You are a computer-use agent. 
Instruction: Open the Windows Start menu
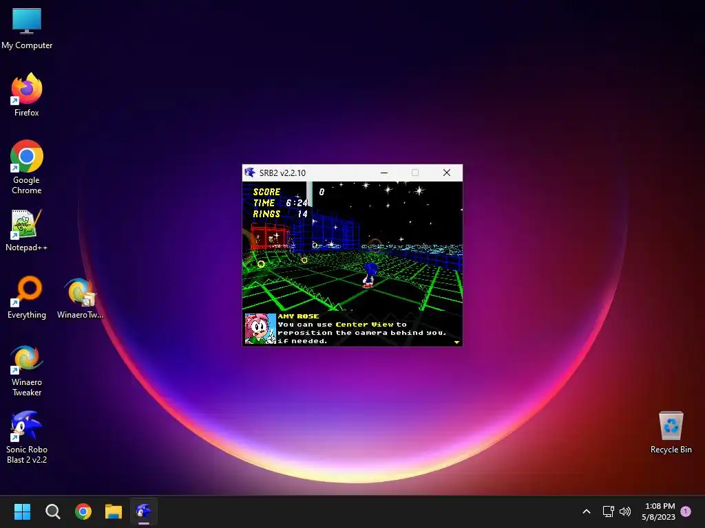coord(22,511)
